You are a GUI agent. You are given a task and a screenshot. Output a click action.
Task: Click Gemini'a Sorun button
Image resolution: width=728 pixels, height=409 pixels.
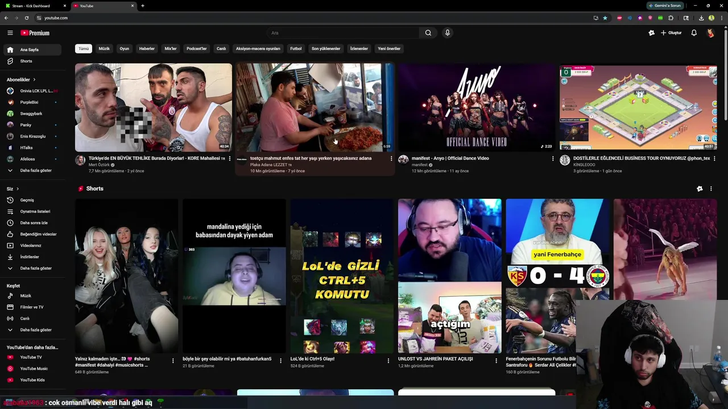click(x=665, y=6)
